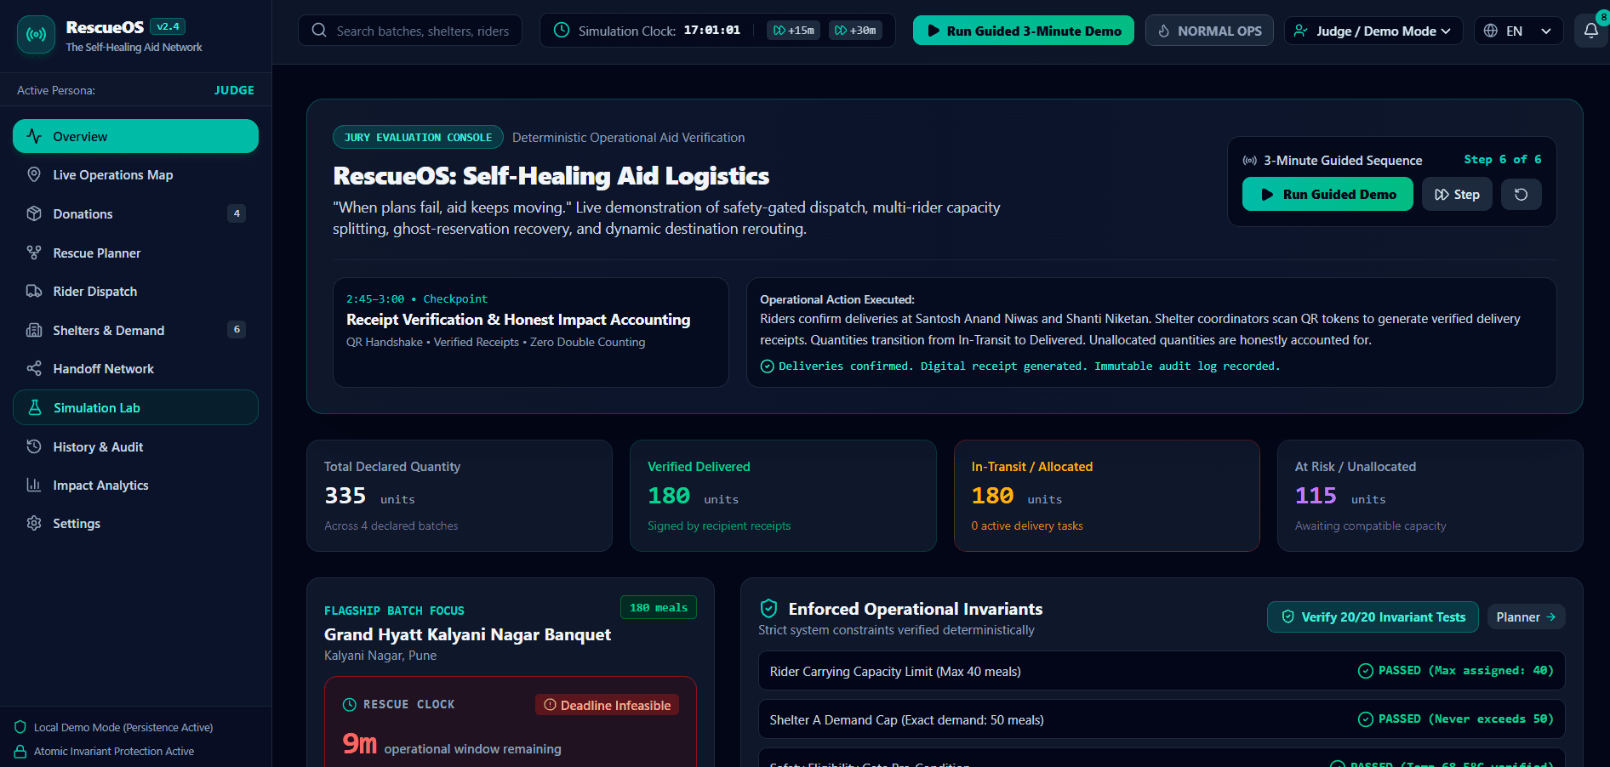
Task: Open Settings from the sidebar
Action: [x=135, y=524]
